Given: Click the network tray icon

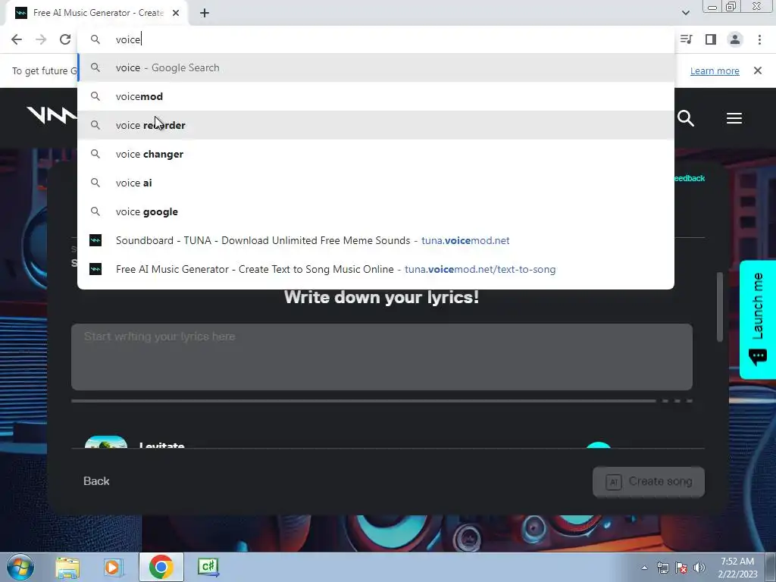Looking at the screenshot, I should pos(662,568).
